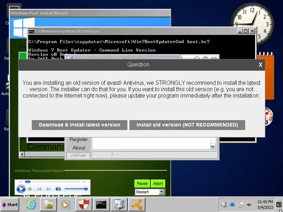
Task: Minimize the cmd.exe window
Action: [x=240, y=31]
